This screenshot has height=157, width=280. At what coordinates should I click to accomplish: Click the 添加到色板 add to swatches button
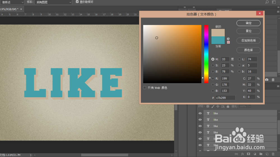248,41
